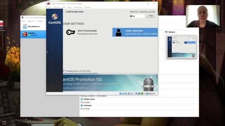Open Справка menu in VM window

click(x=88, y=7)
